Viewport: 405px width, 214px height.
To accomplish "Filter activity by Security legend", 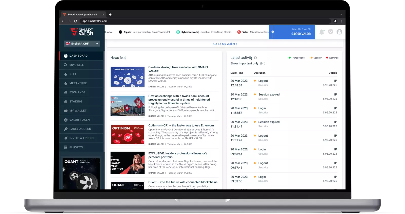I will click(316, 58).
